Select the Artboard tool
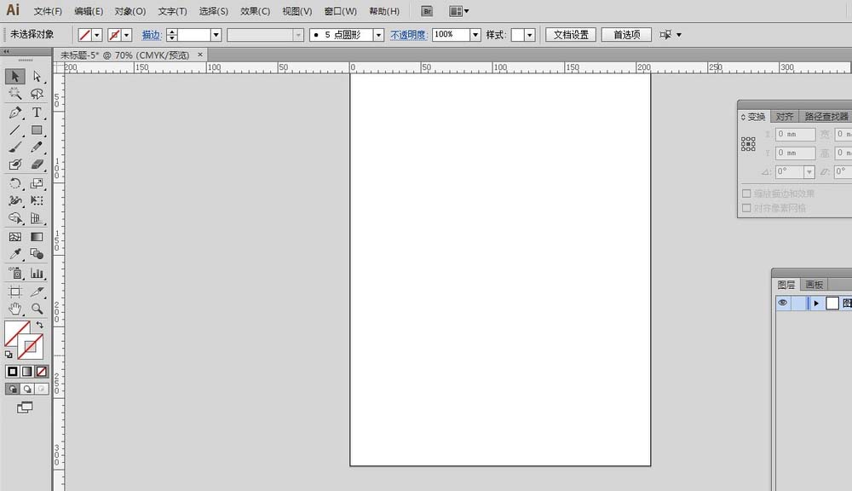The image size is (852, 491). (x=15, y=292)
